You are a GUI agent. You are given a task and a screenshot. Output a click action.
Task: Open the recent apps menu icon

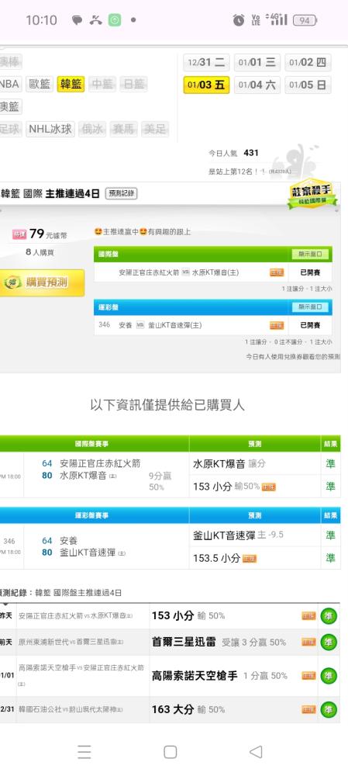[x=84, y=752]
